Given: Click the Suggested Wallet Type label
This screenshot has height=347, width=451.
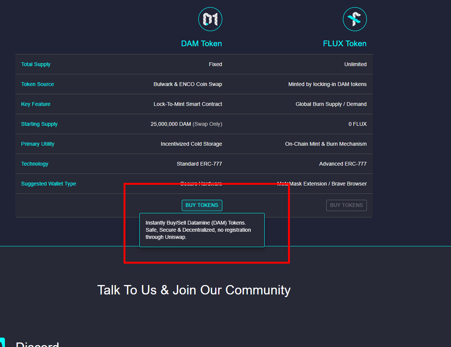Looking at the screenshot, I should (48, 184).
